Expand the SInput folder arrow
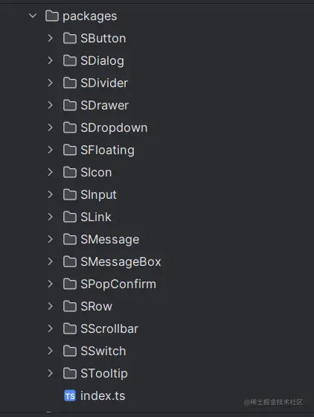The height and width of the screenshot is (417, 314). coord(51,194)
